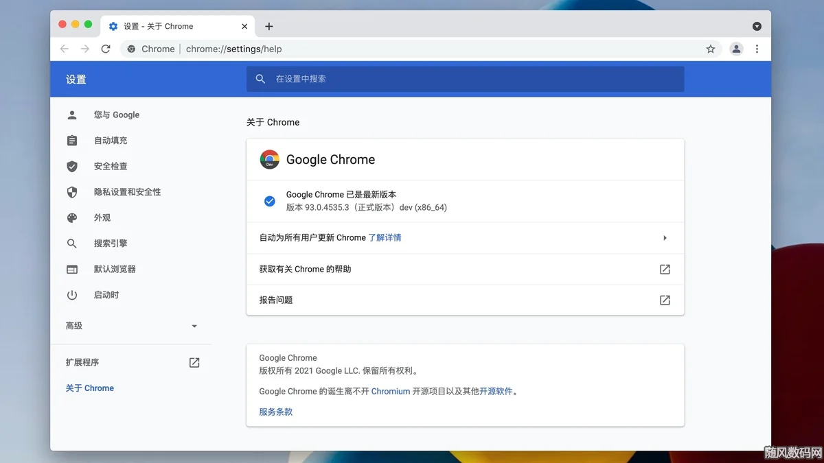
Task: Click the palette icon beside 外观
Action: [x=72, y=217]
